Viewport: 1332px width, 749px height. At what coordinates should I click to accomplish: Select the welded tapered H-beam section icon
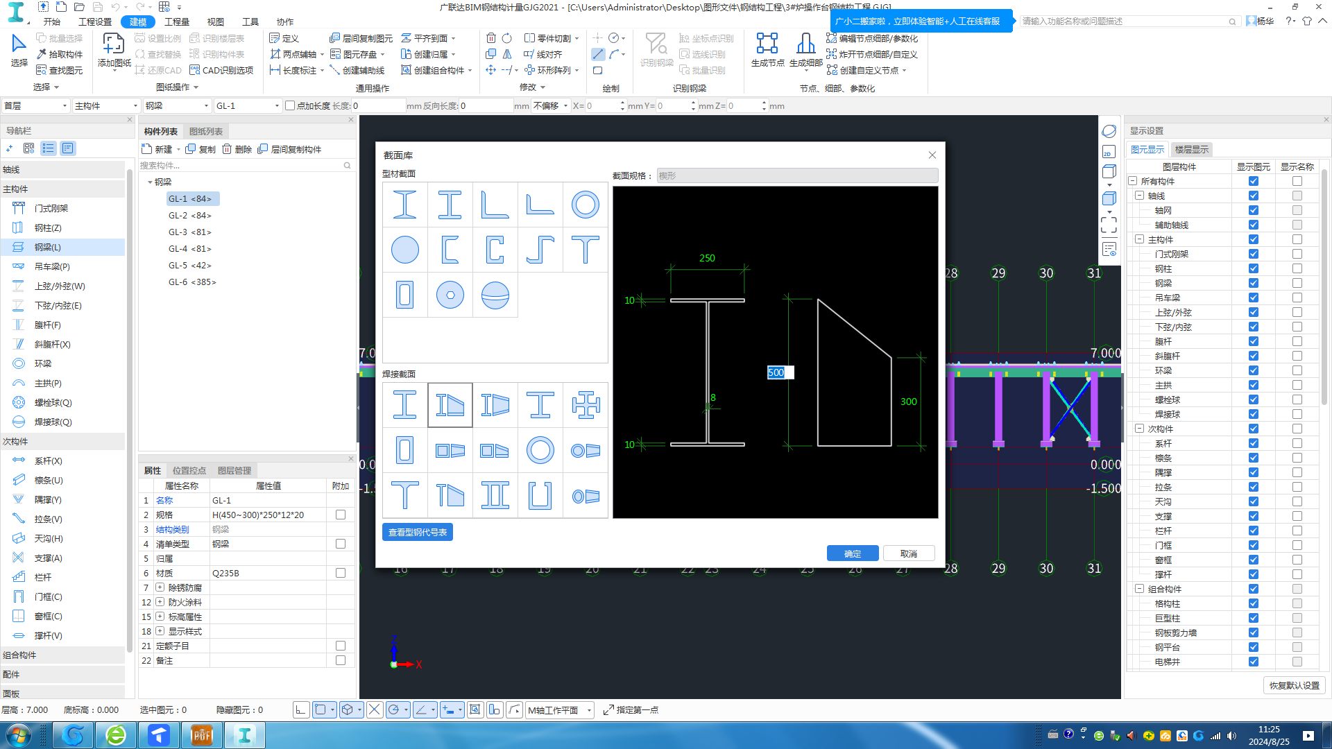tap(450, 405)
